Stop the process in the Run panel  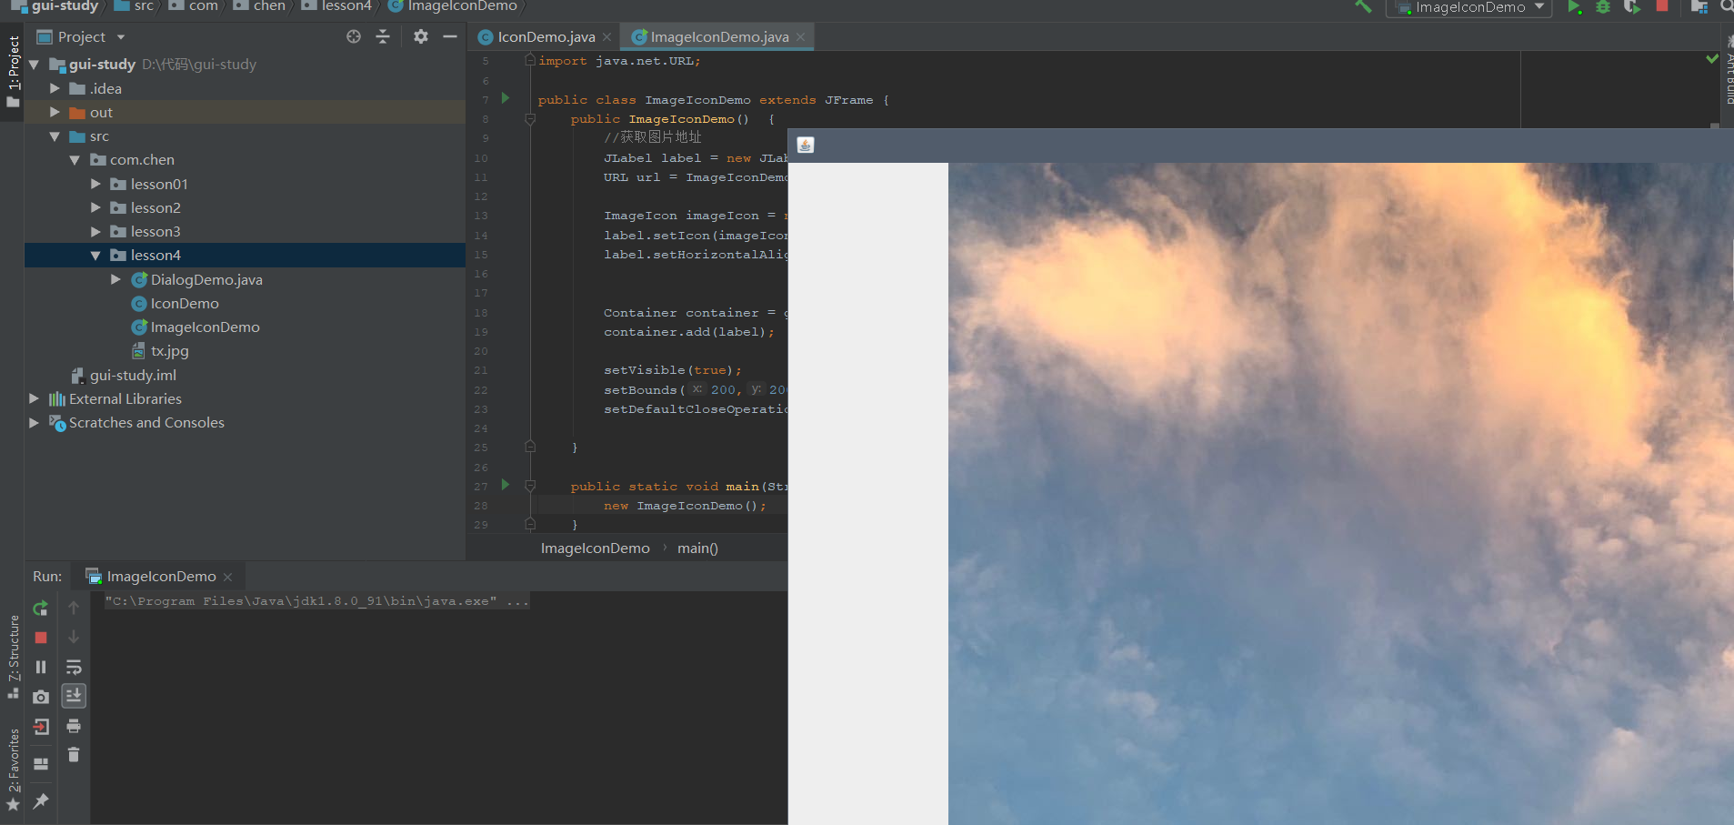click(41, 638)
